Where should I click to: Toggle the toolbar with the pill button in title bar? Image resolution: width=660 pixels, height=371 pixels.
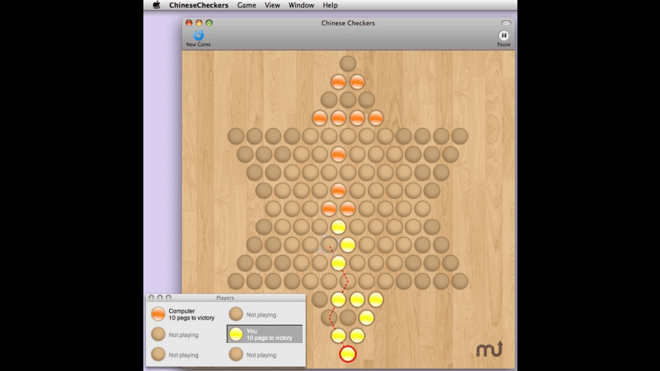tap(506, 23)
